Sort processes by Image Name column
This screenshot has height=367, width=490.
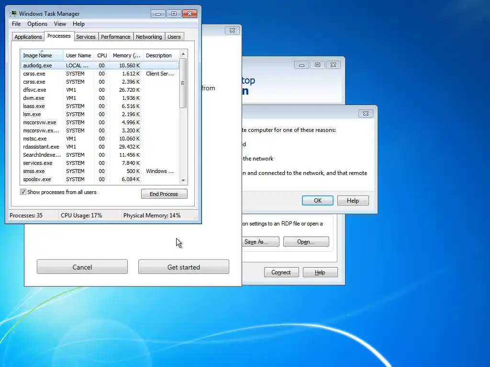click(42, 55)
